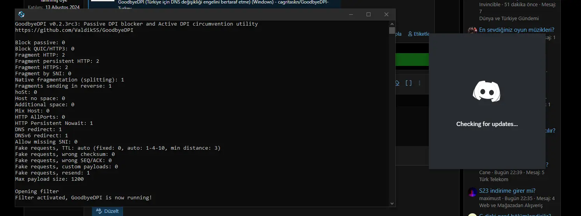
Task: Click the GoodbyeDPI console title bar icon
Action: [21, 14]
